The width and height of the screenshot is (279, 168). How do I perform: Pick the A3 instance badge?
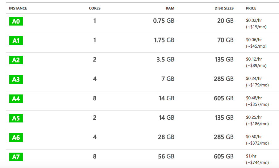16,79
